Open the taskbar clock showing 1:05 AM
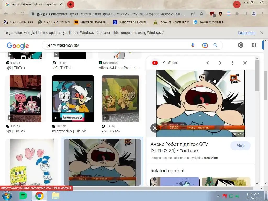Image resolution: width=268 pixels, height=201 pixels. click(253, 196)
